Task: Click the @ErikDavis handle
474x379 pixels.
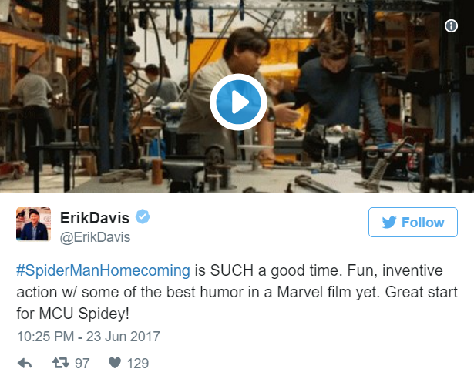Action: pos(96,237)
